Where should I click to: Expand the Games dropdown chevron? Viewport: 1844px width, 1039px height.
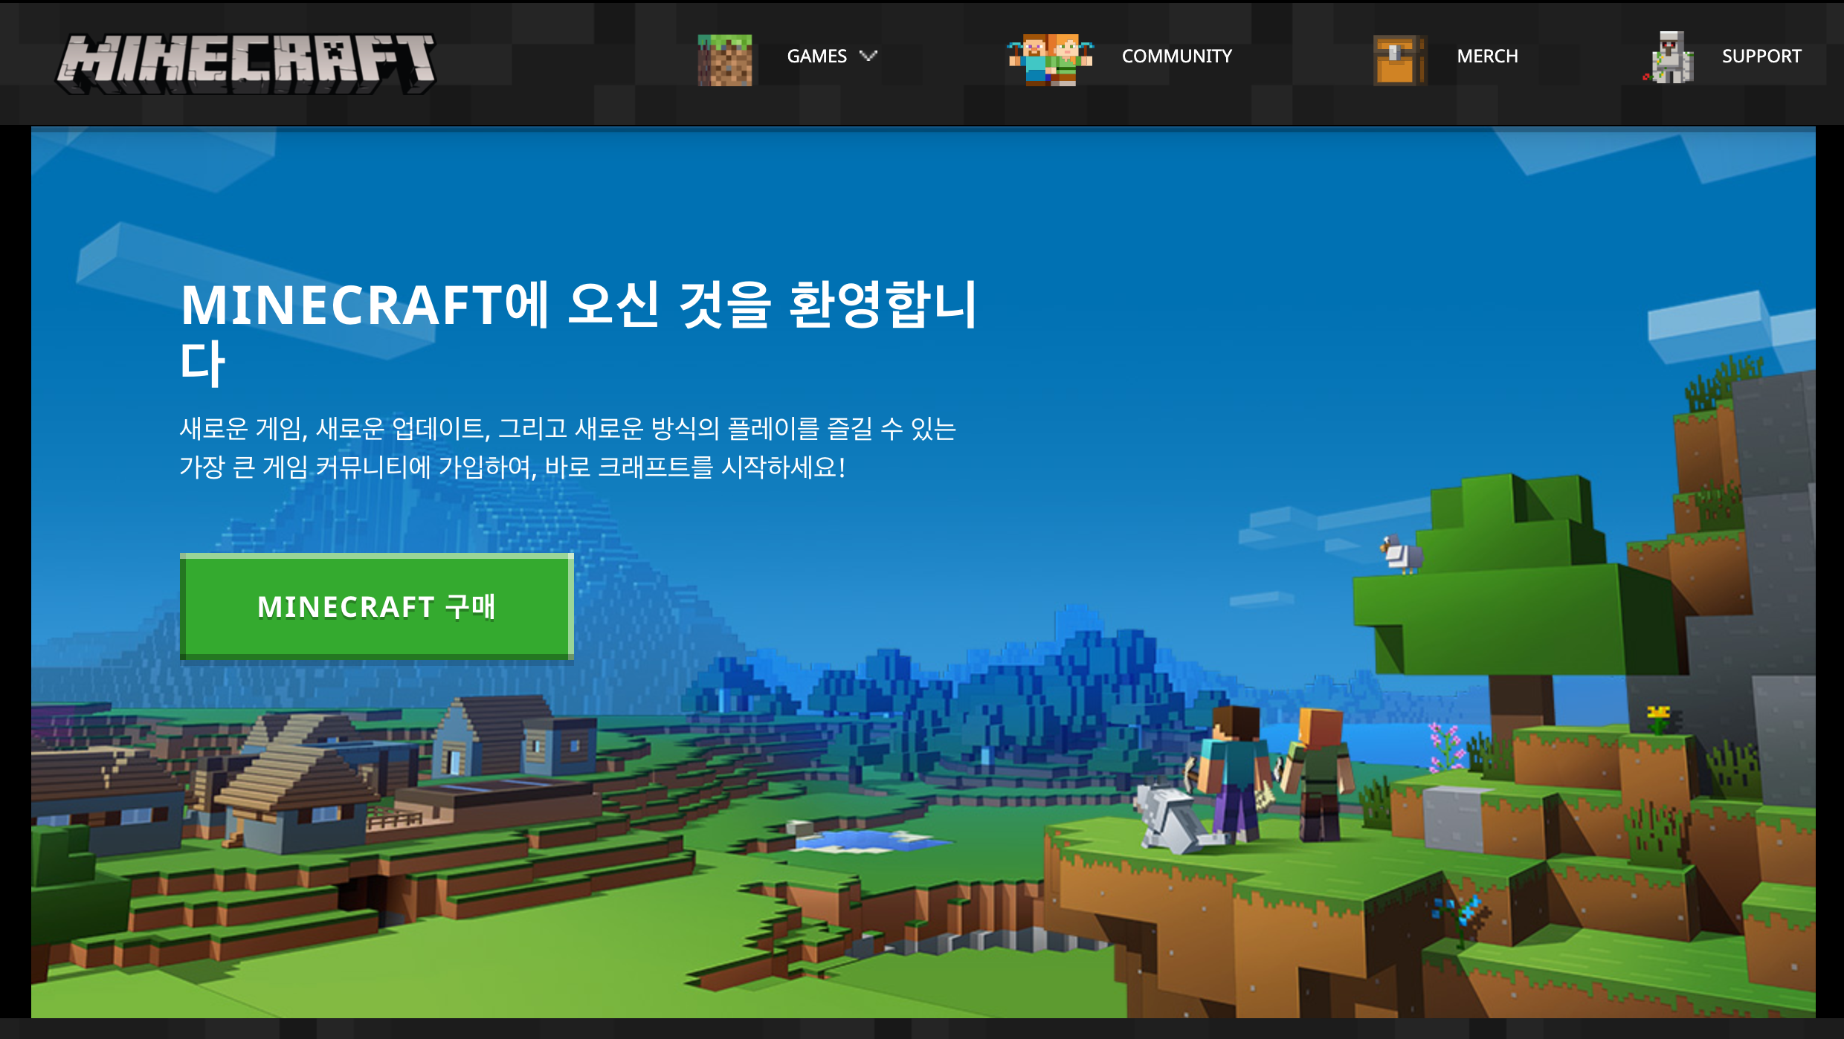tap(868, 56)
